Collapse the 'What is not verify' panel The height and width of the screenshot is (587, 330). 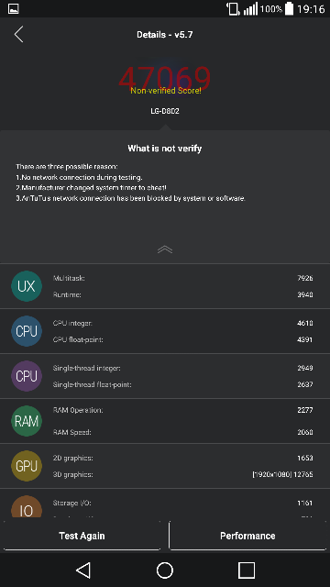click(x=165, y=249)
